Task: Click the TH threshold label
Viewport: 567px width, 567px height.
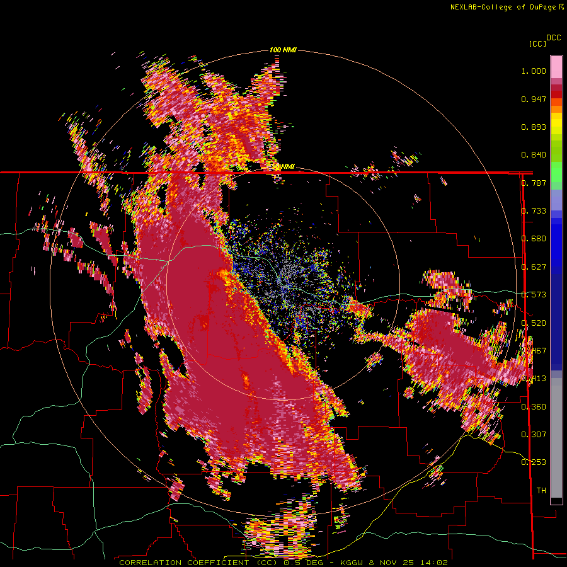Action: 541,491
